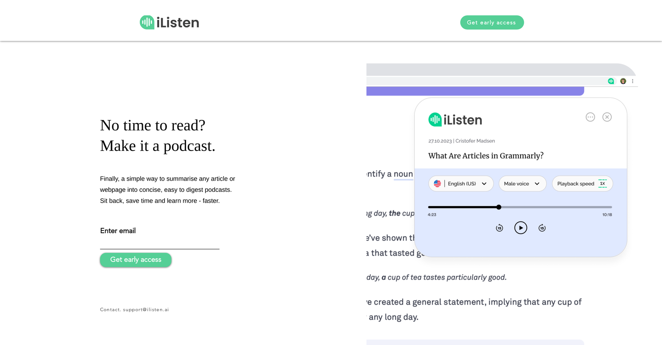Click the US flag icon

click(437, 184)
